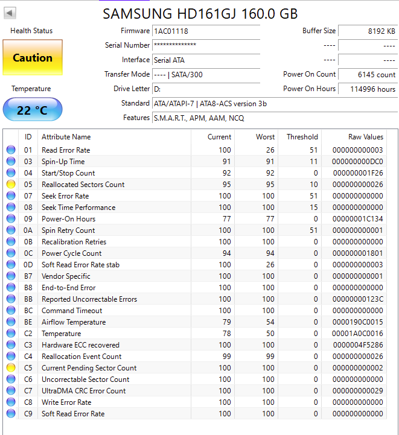Click the Vendor Specific attribute name

click(66, 276)
